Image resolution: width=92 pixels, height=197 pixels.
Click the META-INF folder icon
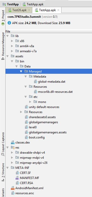pyautogui.click(x=13, y=168)
